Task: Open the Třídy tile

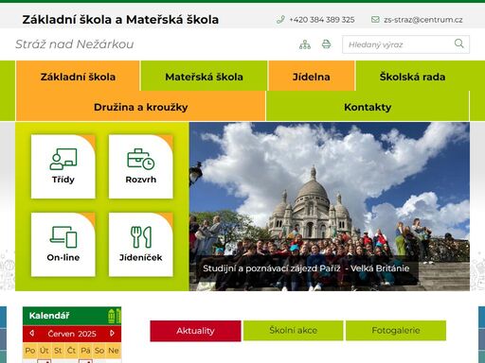Action: [63, 166]
